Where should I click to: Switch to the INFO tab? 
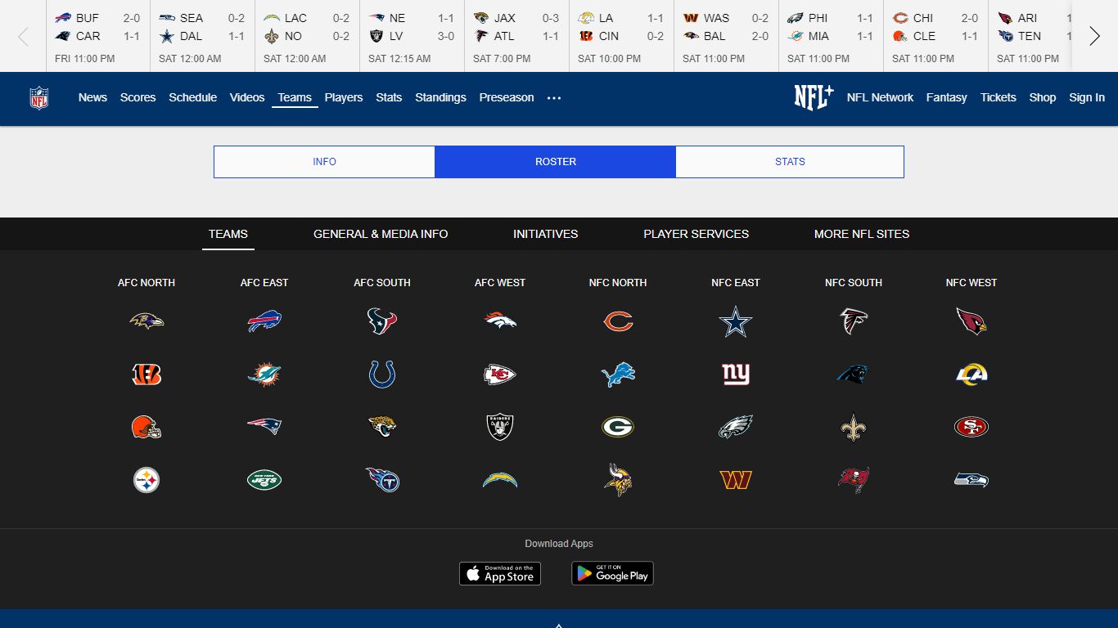pos(325,162)
